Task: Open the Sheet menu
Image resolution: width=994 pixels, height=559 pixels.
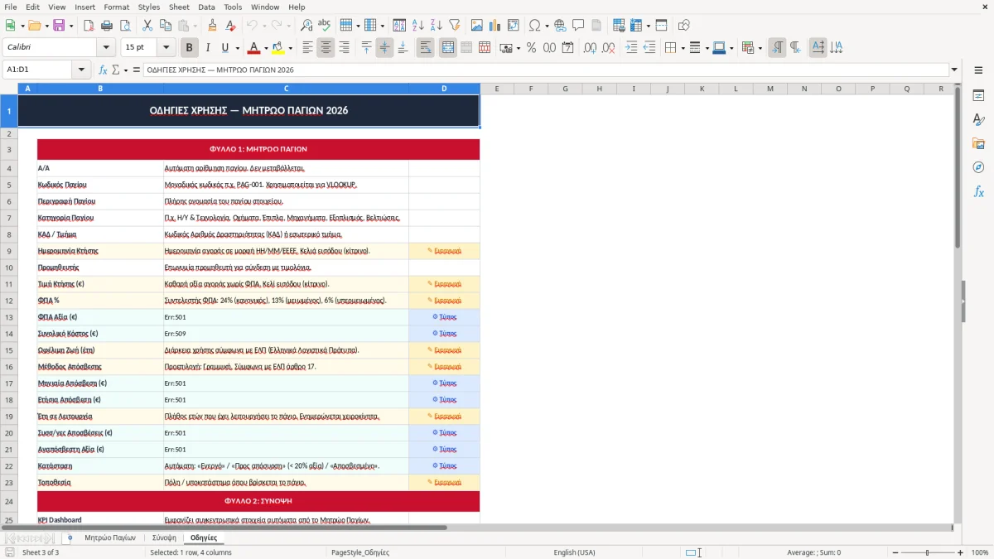Action: tap(179, 7)
